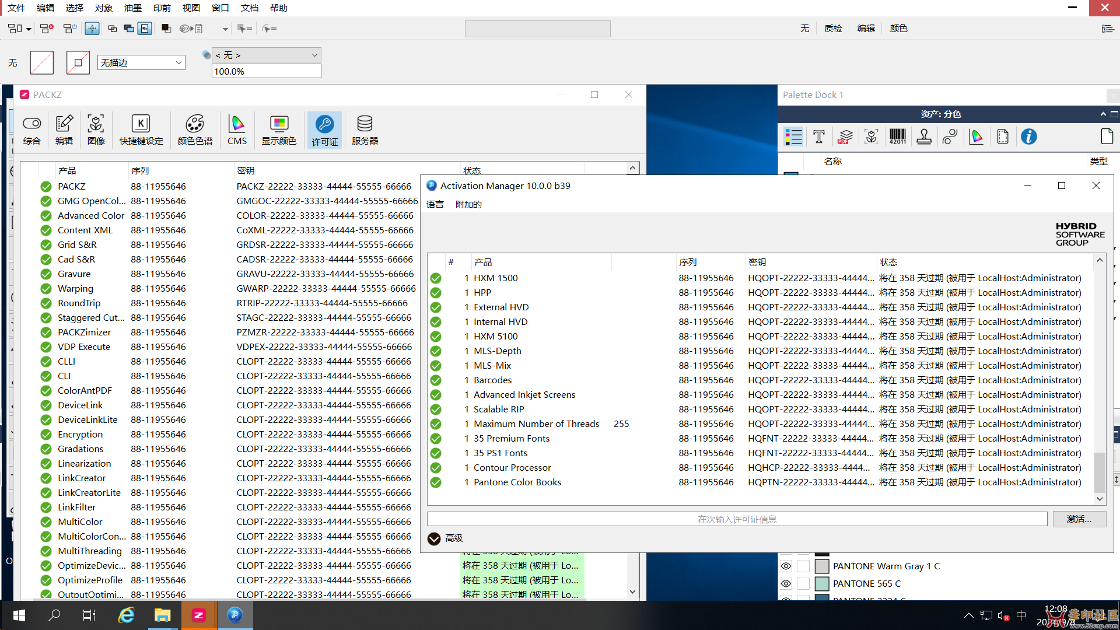Click the PANTONE Warm Gray 1 C swatch
This screenshot has height=630, width=1120.
(x=822, y=566)
